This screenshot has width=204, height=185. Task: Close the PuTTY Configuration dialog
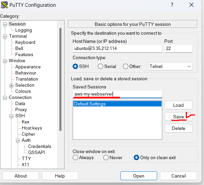(x=191, y=5)
